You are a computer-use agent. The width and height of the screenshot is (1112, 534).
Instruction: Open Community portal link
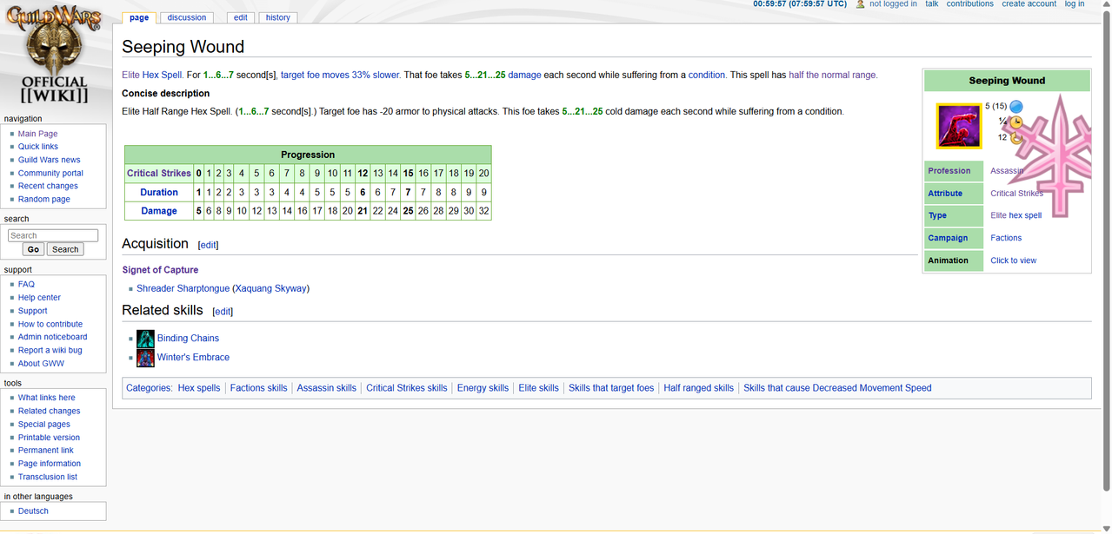tap(50, 173)
